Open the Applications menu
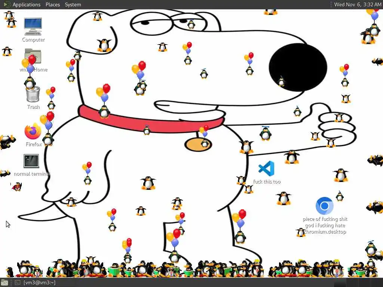 pos(27,4)
